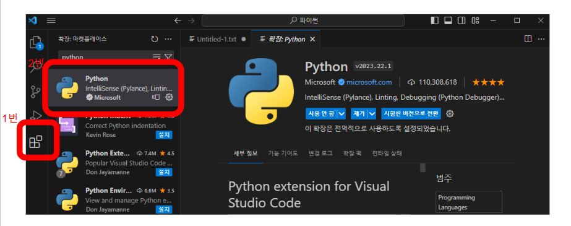
Task: Split the editor to the right
Action: point(528,39)
